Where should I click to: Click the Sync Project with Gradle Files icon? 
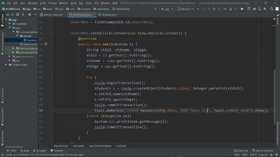tap(254, 9)
